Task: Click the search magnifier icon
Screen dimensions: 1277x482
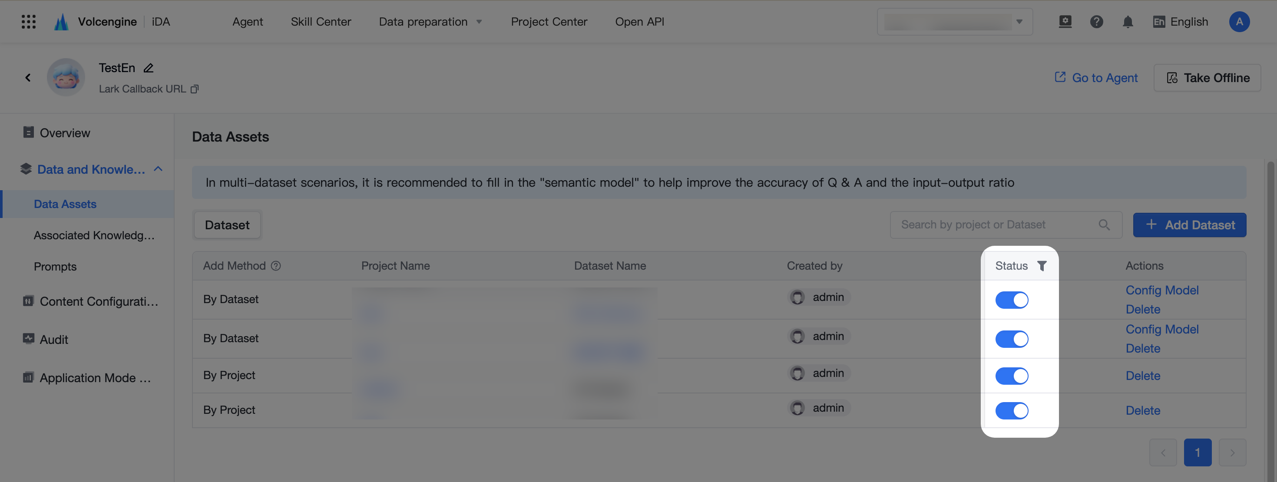Action: pyautogui.click(x=1104, y=225)
